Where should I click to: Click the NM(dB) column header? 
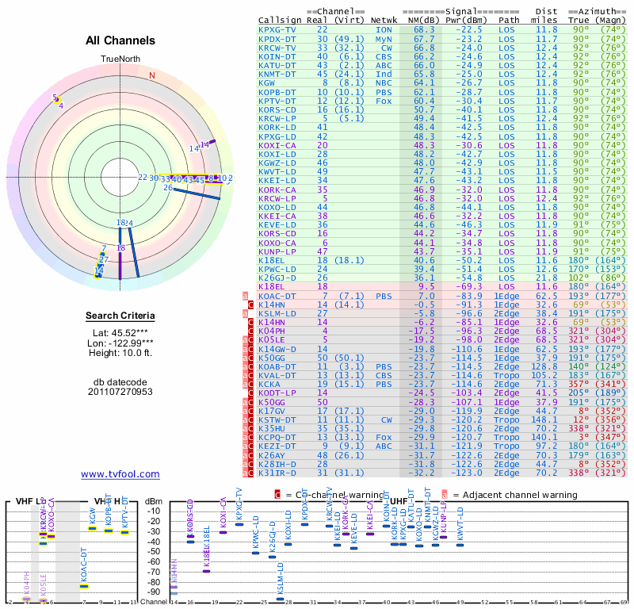tap(424, 20)
